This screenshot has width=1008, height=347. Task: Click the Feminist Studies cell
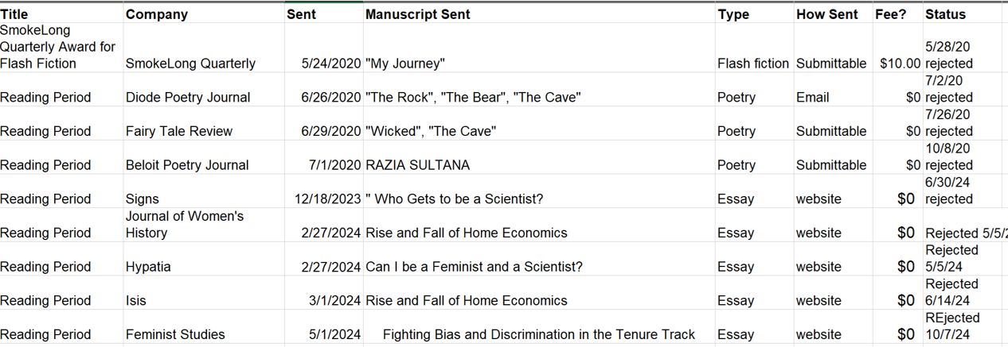pos(205,326)
